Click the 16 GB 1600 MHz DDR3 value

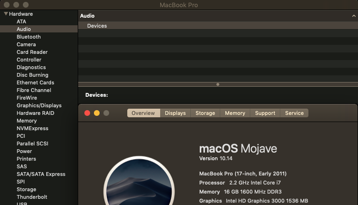[x=253, y=192]
